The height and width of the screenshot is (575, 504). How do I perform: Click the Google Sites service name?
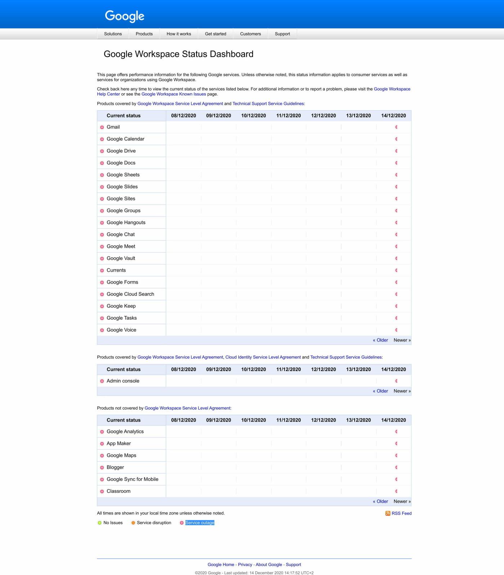[x=121, y=199]
